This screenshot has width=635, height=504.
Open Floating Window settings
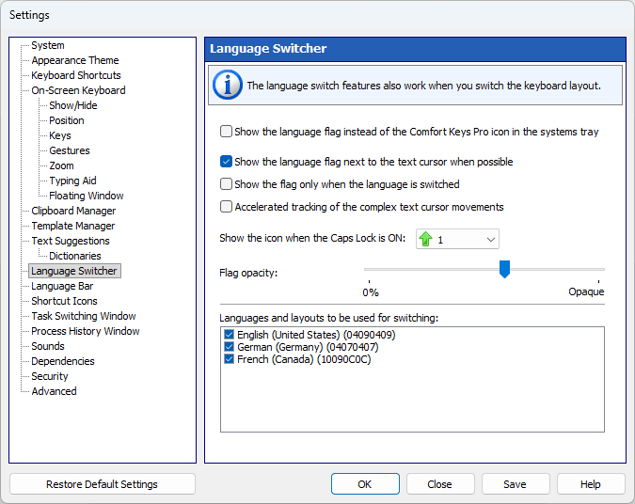(x=87, y=196)
